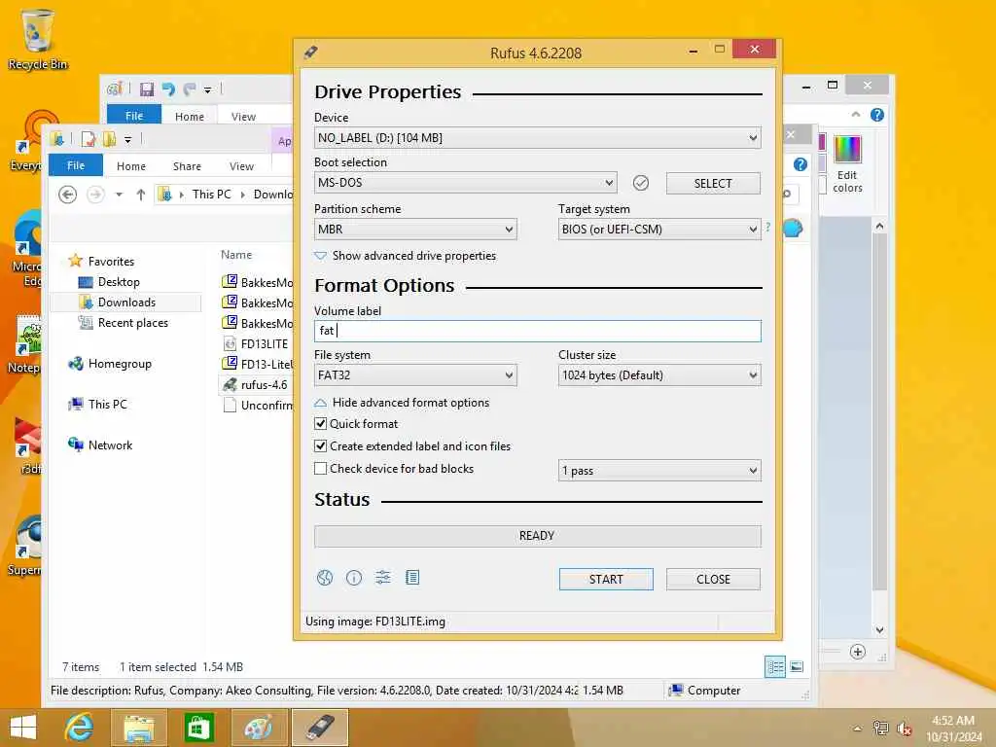Click the SELECT button in Rufus

tap(713, 184)
